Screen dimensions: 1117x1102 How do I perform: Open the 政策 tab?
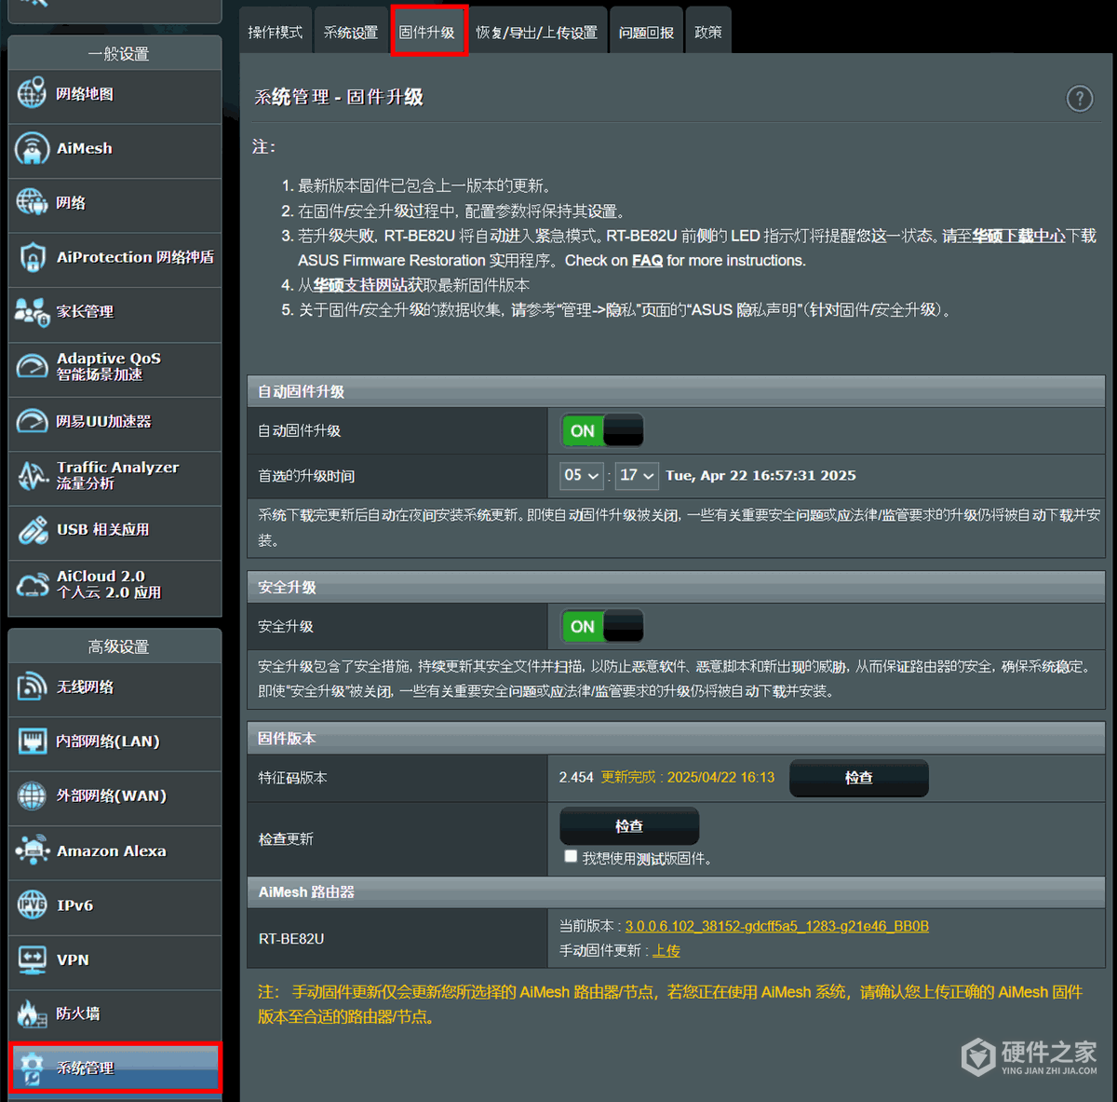[708, 32]
